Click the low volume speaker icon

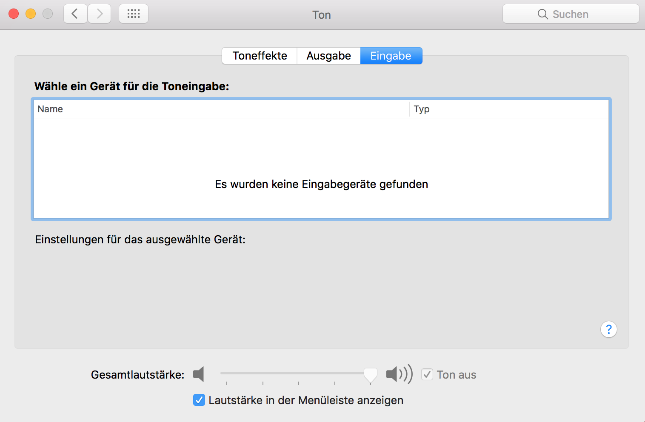tap(199, 374)
